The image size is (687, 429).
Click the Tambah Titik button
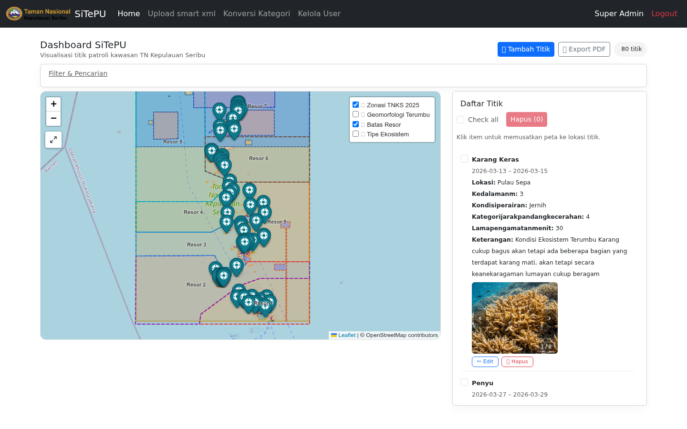point(526,49)
